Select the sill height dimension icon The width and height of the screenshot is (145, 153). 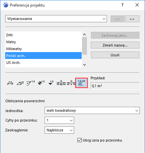[x=71, y=83]
